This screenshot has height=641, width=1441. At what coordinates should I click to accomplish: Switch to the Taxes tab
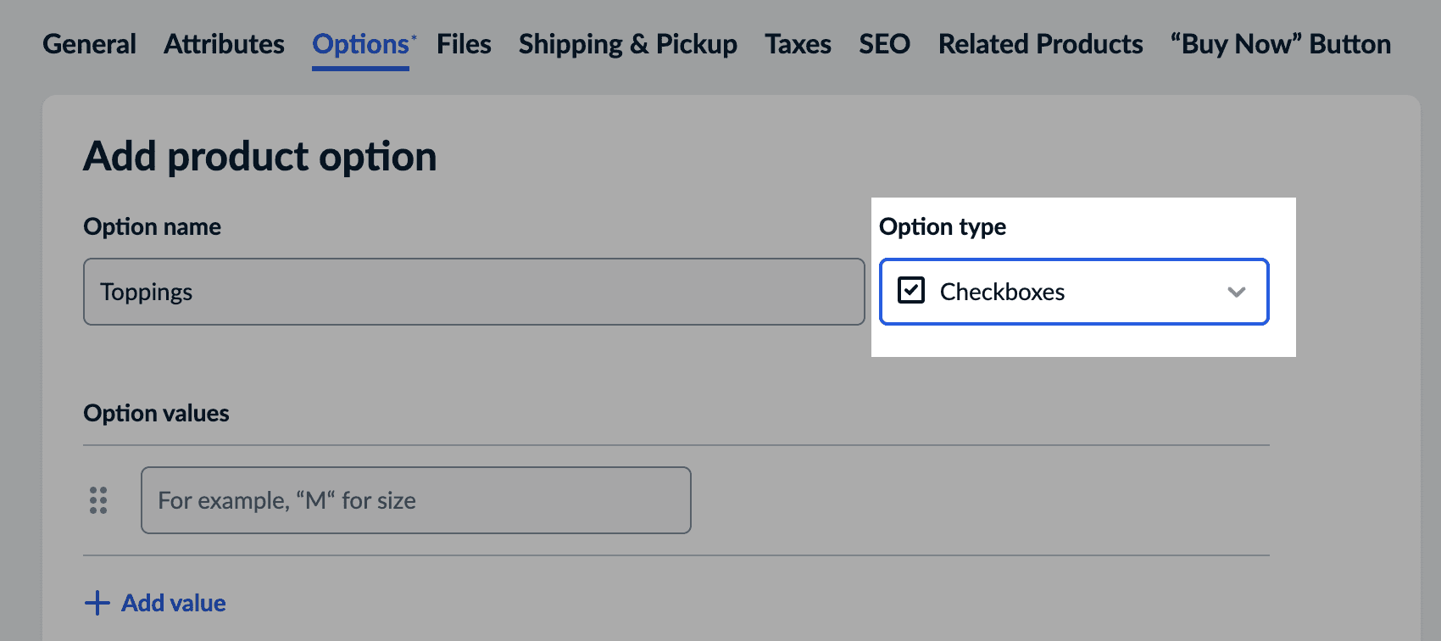pyautogui.click(x=798, y=44)
